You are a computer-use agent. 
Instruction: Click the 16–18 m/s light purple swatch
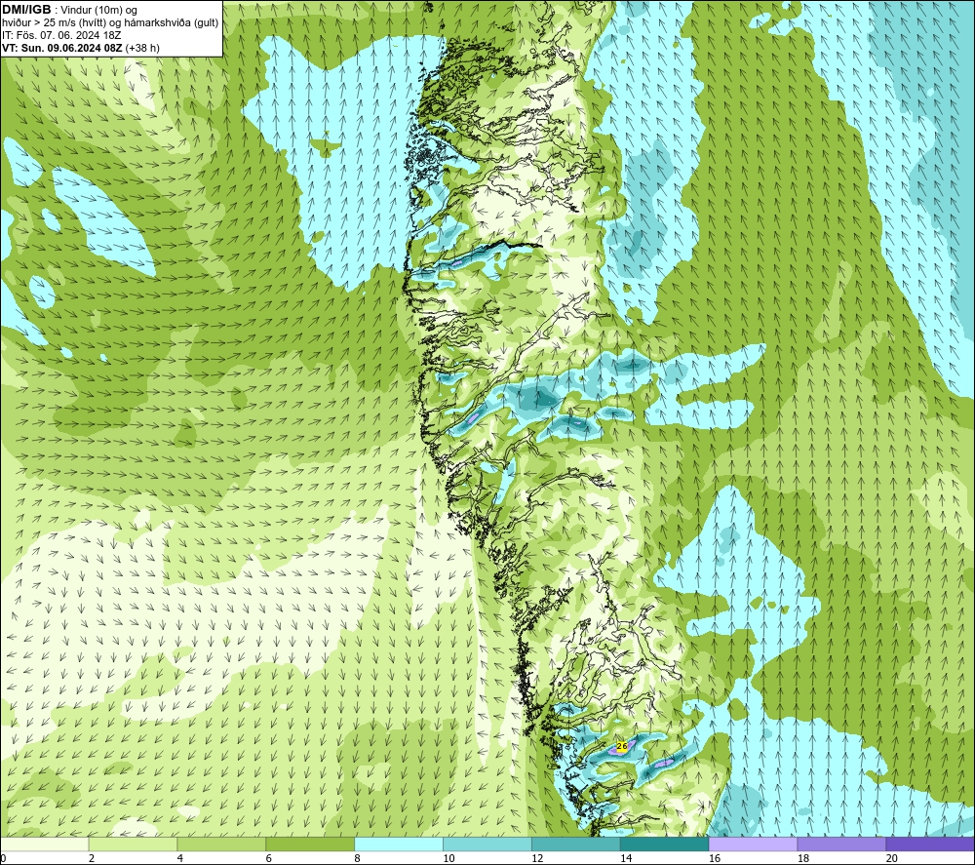[x=753, y=844]
